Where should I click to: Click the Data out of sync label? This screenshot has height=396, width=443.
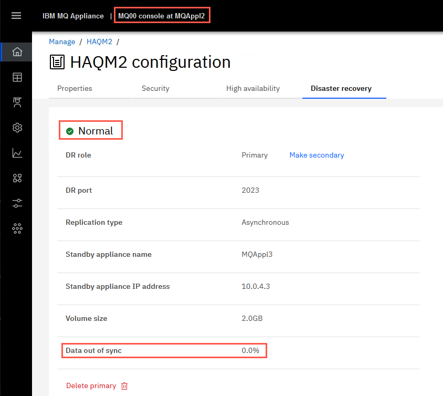[x=93, y=350]
